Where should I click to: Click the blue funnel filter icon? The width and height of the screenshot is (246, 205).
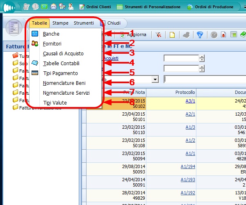click(200, 35)
